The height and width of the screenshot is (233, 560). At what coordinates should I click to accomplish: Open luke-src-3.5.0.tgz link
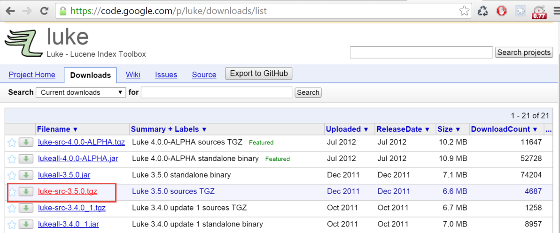pyautogui.click(x=68, y=192)
